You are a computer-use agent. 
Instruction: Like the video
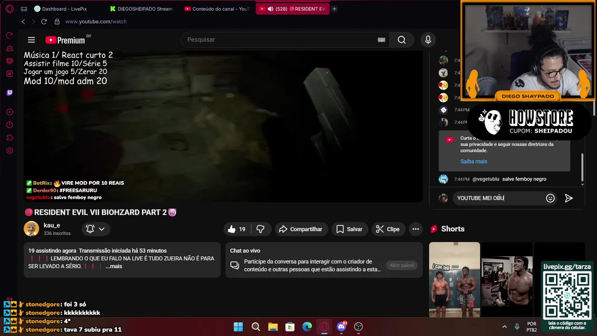coord(236,229)
